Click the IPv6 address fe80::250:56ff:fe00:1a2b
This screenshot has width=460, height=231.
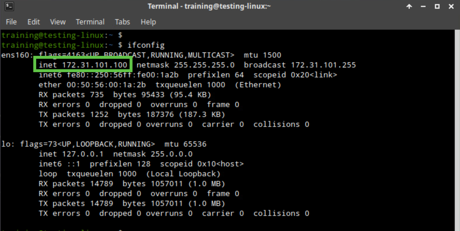[x=123, y=75]
